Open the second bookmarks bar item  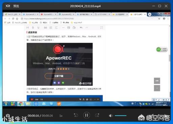coord(20,23)
